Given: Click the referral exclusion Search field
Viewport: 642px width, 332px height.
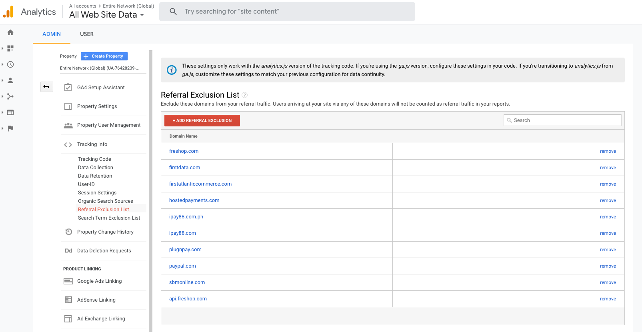Looking at the screenshot, I should (x=564, y=120).
